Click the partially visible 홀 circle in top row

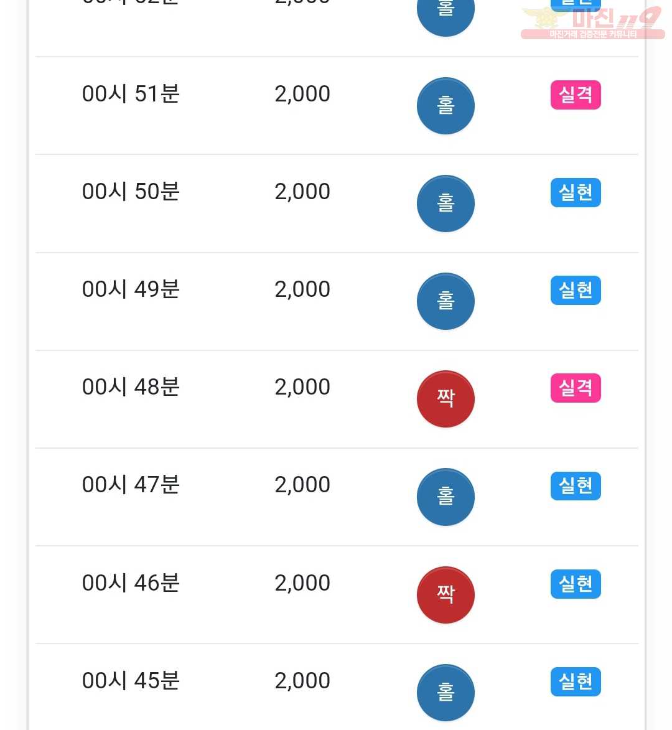tap(446, 16)
